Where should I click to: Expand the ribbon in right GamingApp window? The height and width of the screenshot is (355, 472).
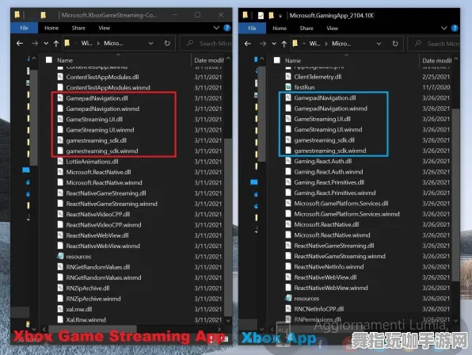[444, 29]
